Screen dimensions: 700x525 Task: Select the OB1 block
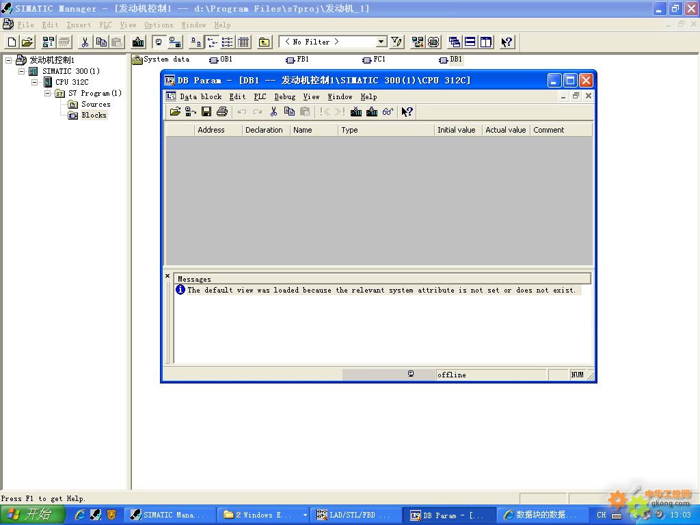(x=221, y=59)
